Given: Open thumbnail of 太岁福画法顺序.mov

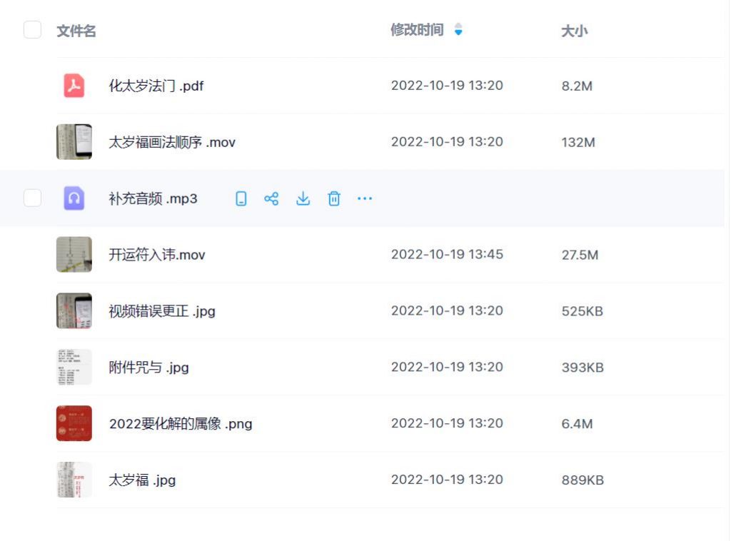Looking at the screenshot, I should pos(74,141).
